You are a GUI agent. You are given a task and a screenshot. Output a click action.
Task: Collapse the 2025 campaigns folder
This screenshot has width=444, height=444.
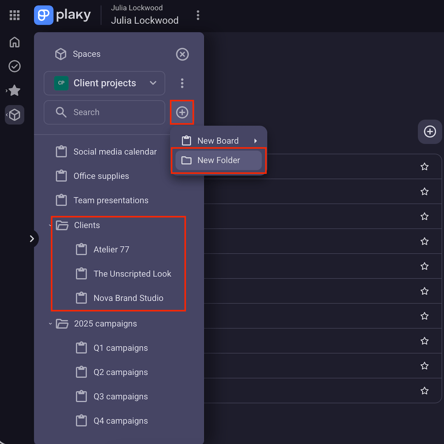[50, 324]
